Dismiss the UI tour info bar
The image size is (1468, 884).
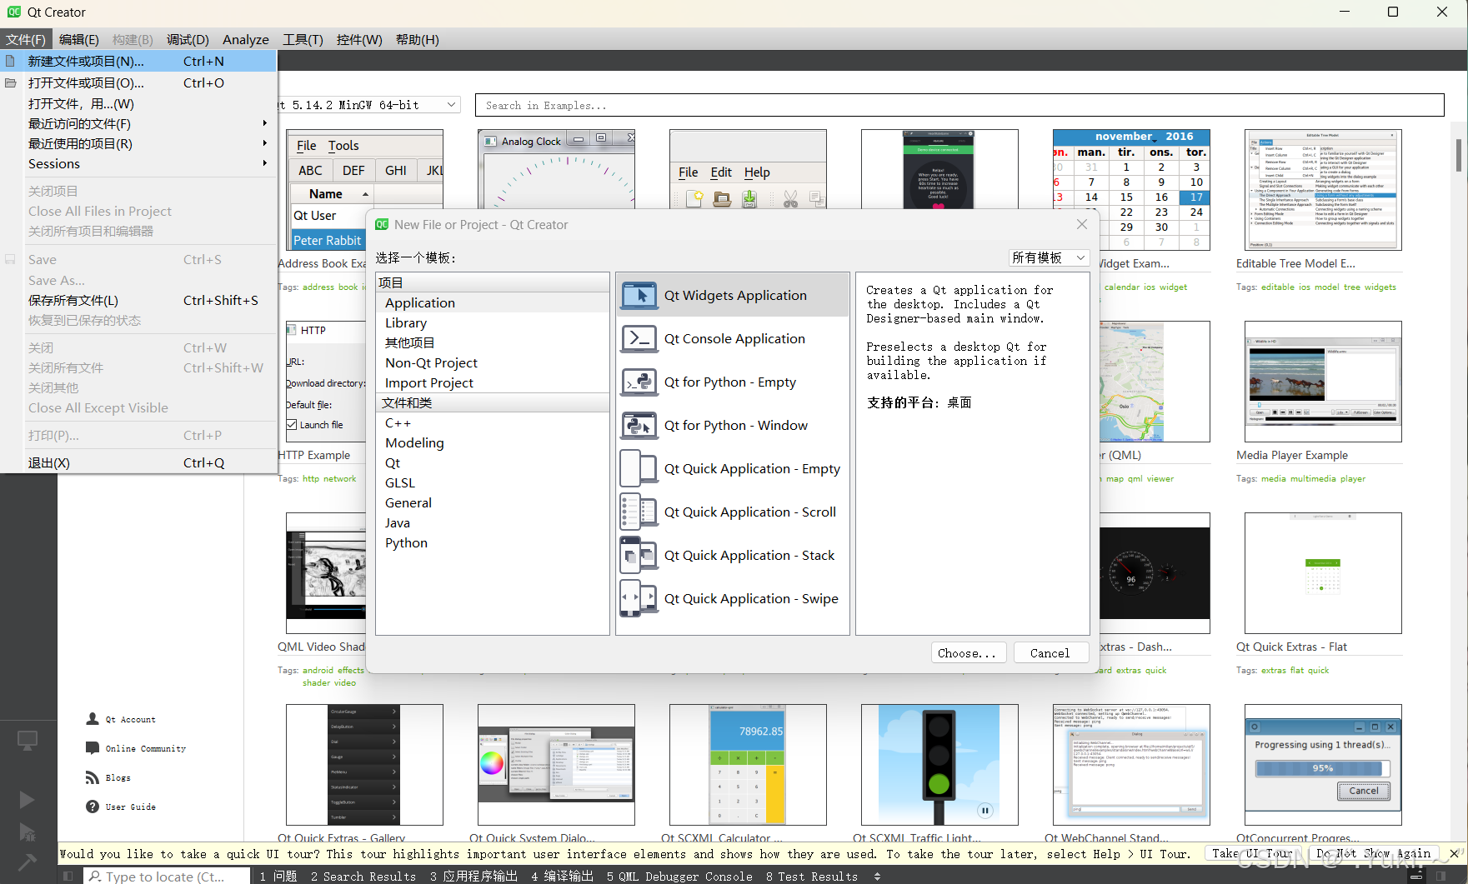coord(1455,854)
